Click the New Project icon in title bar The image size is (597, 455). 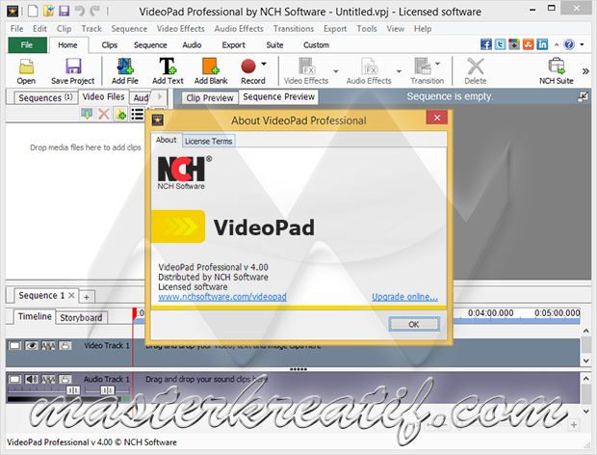(33, 11)
